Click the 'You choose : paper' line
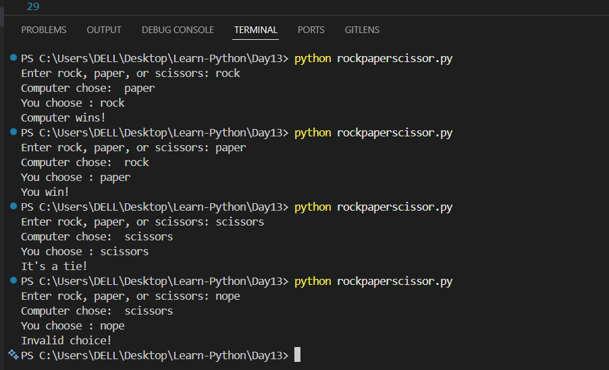Viewport: 609px width, 370px height. [76, 178]
